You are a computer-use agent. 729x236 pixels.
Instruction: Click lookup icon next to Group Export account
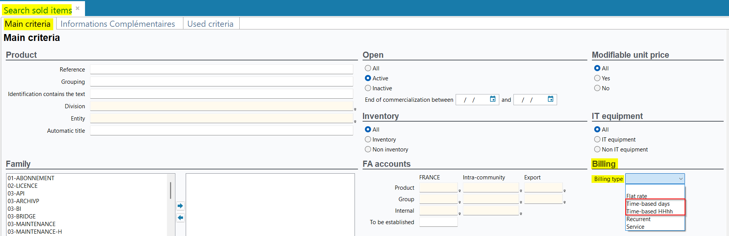tap(564, 202)
